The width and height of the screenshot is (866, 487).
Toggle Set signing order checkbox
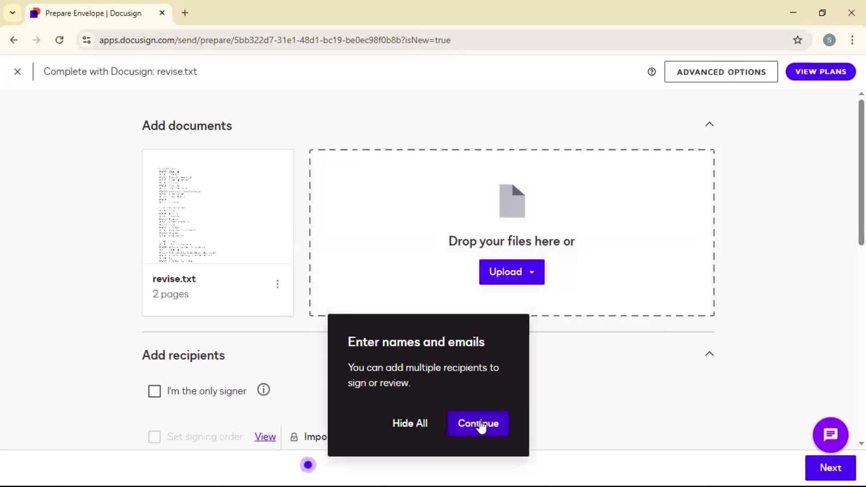coord(154,436)
